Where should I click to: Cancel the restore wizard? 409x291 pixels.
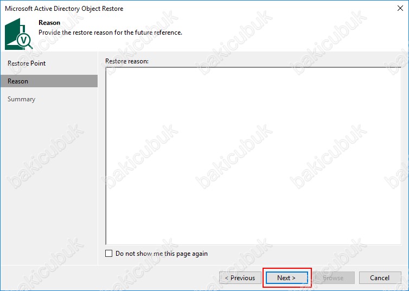(x=380, y=277)
